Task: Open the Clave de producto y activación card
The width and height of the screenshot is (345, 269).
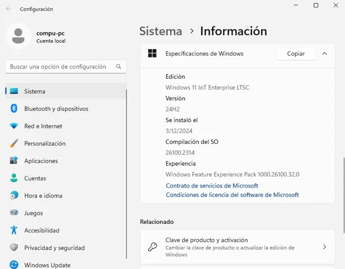Action: (238, 246)
